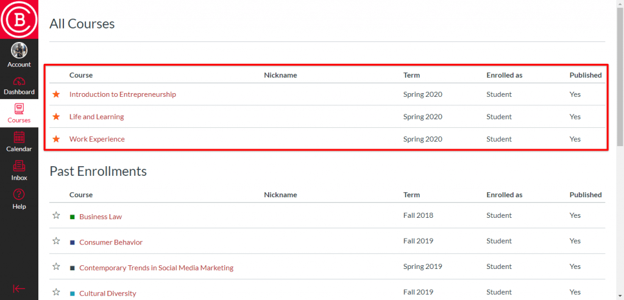Collapse the sidebar with the arrow icon
This screenshot has width=624, height=300.
19,288
